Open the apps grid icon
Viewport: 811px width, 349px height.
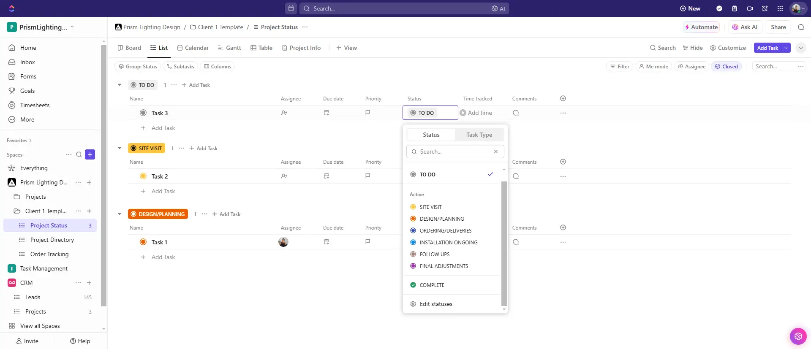[x=780, y=8]
